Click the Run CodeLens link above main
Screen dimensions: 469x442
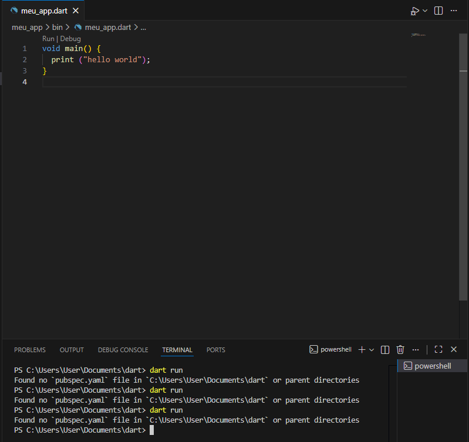48,39
